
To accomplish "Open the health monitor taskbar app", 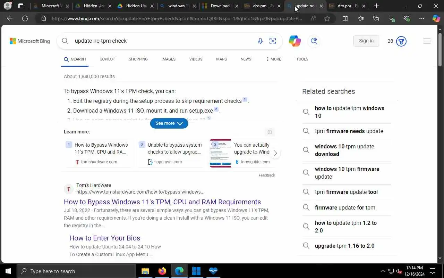I will click(213, 271).
